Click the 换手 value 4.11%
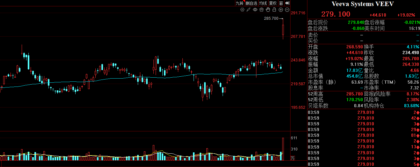The height and width of the screenshot is (167, 420). pos(413,47)
